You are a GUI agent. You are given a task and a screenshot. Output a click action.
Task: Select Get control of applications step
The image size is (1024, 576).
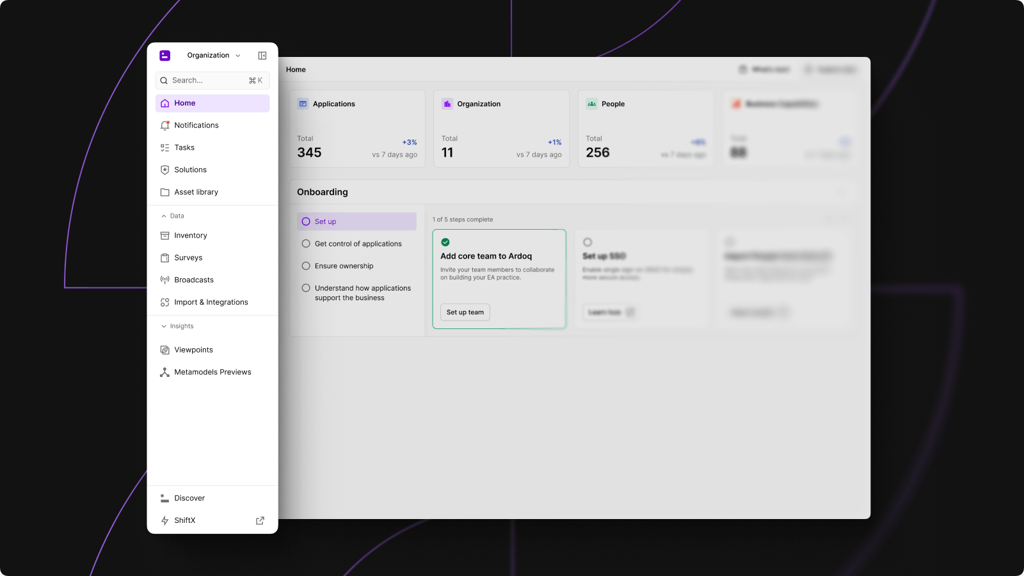358,244
